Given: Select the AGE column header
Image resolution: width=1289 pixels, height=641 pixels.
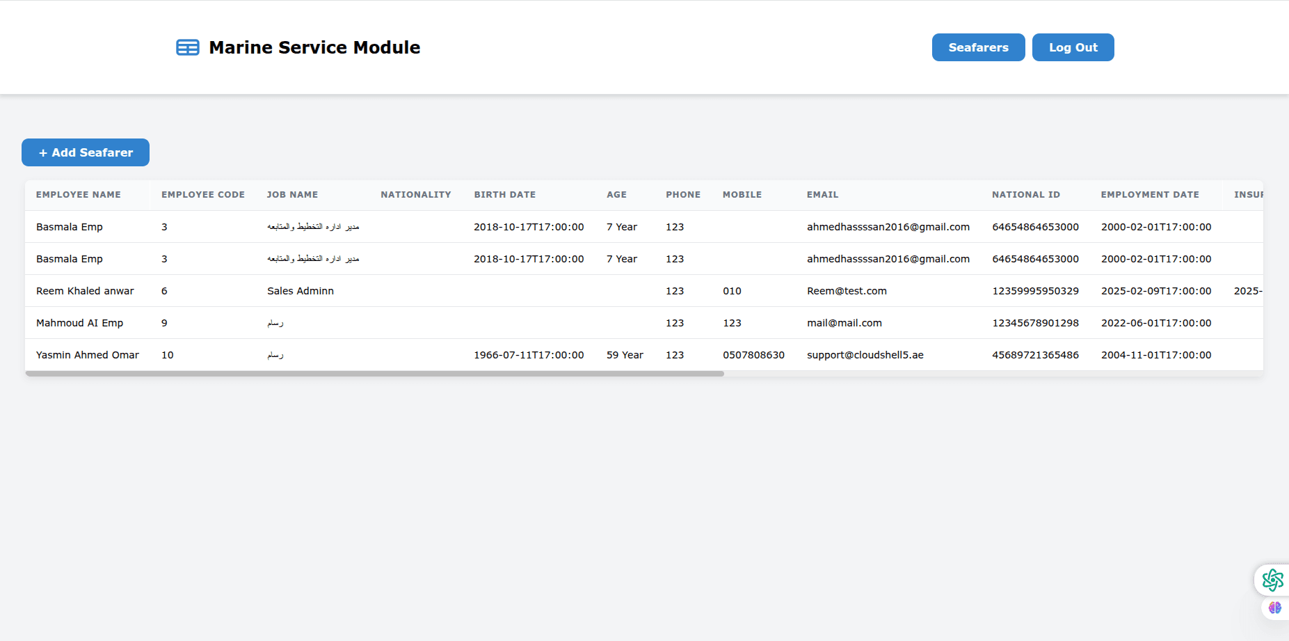Looking at the screenshot, I should click(617, 195).
